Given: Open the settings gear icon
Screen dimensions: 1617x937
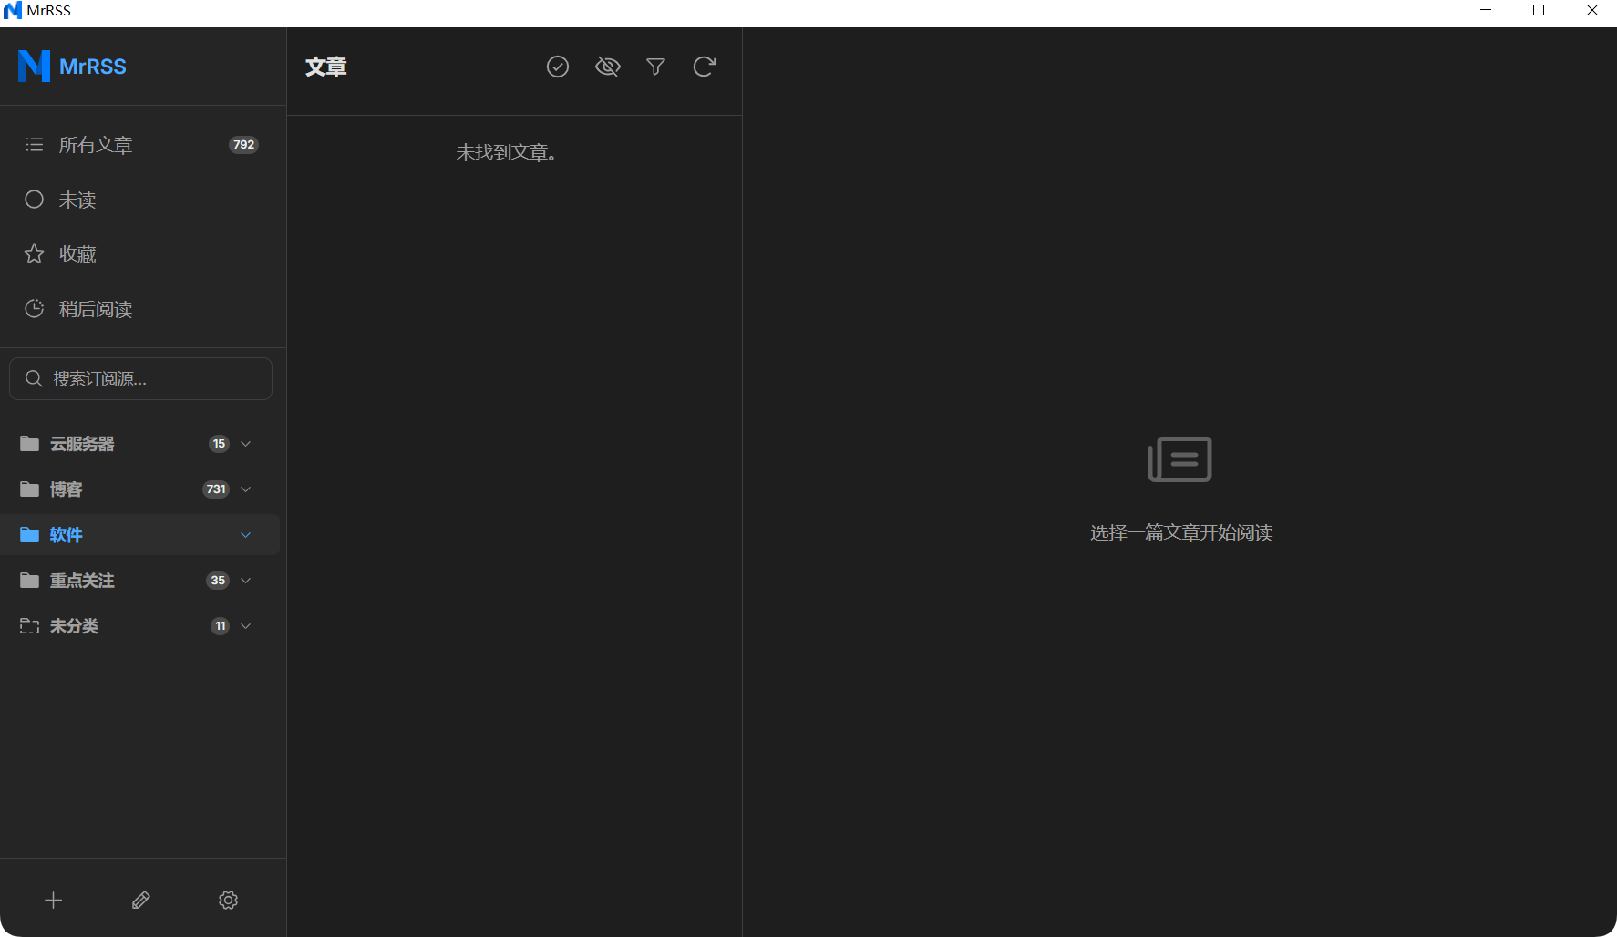Looking at the screenshot, I should tap(228, 900).
